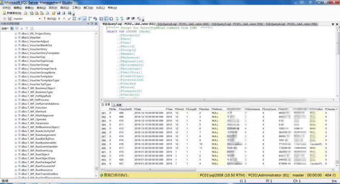
Task: Click the table icon beside dbo.t_Voucher
Action: 19,37
